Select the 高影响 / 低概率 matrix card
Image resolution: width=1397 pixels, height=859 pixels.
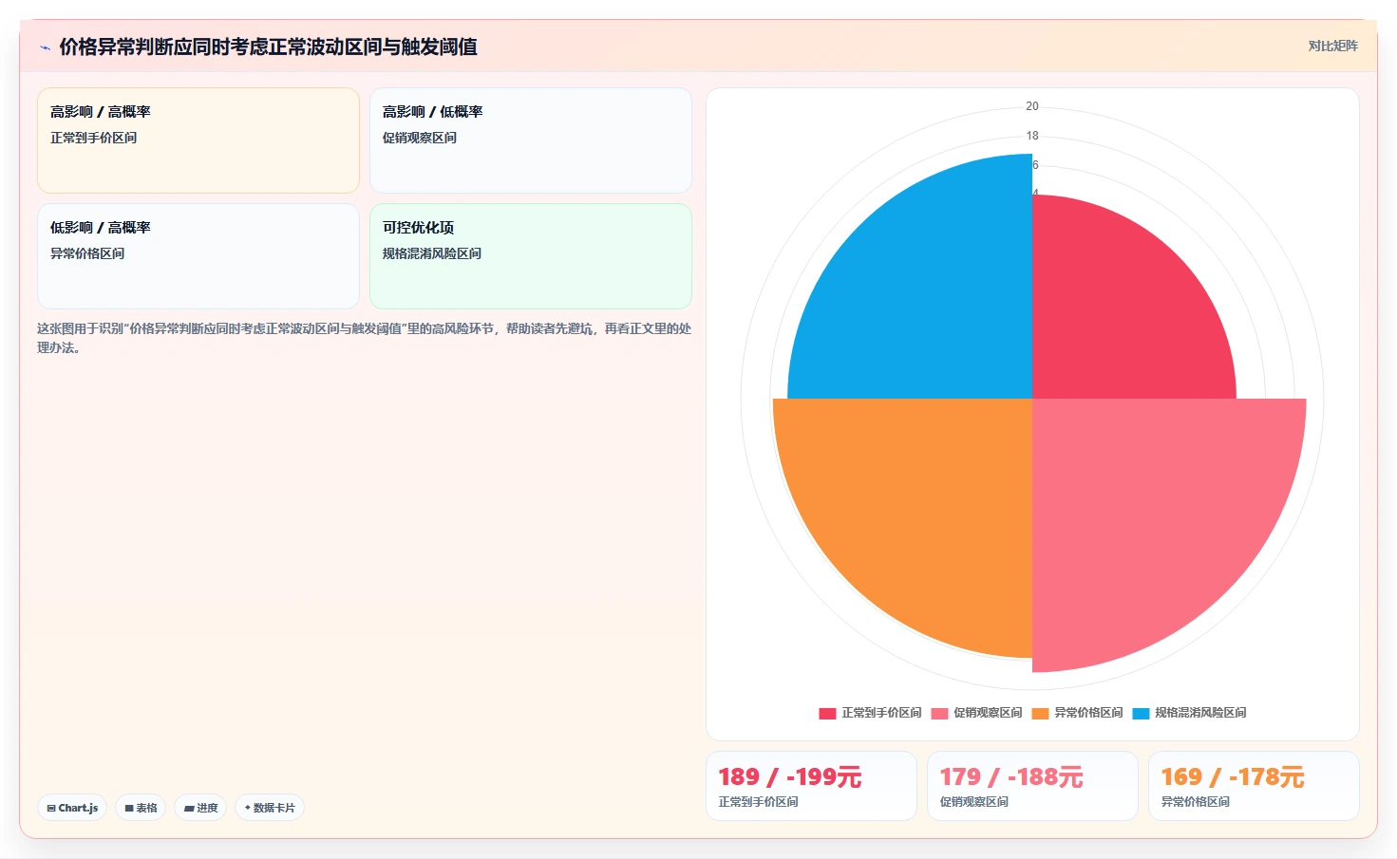click(x=531, y=140)
